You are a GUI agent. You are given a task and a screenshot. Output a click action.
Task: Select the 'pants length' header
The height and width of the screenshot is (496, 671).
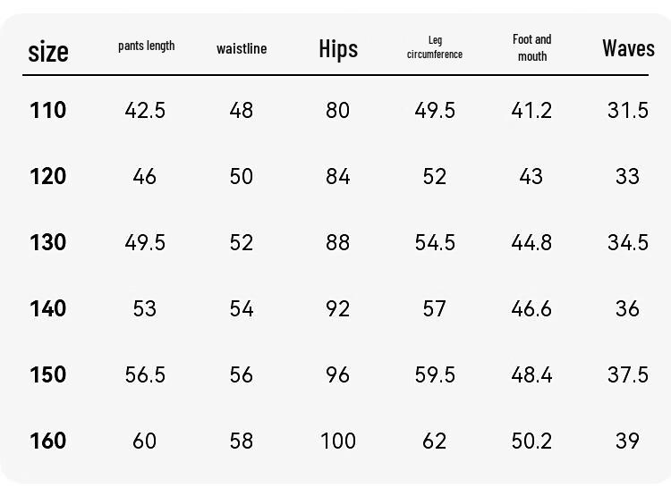pos(147,46)
